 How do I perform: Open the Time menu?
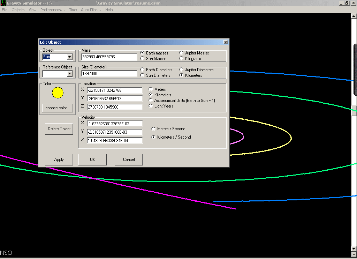(73, 10)
